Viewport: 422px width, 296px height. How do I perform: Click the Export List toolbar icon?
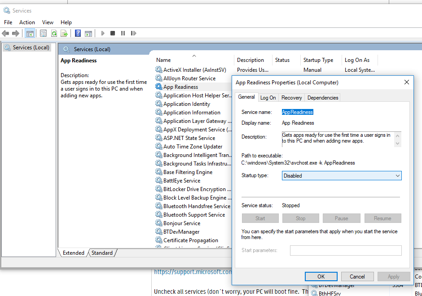pos(64,33)
